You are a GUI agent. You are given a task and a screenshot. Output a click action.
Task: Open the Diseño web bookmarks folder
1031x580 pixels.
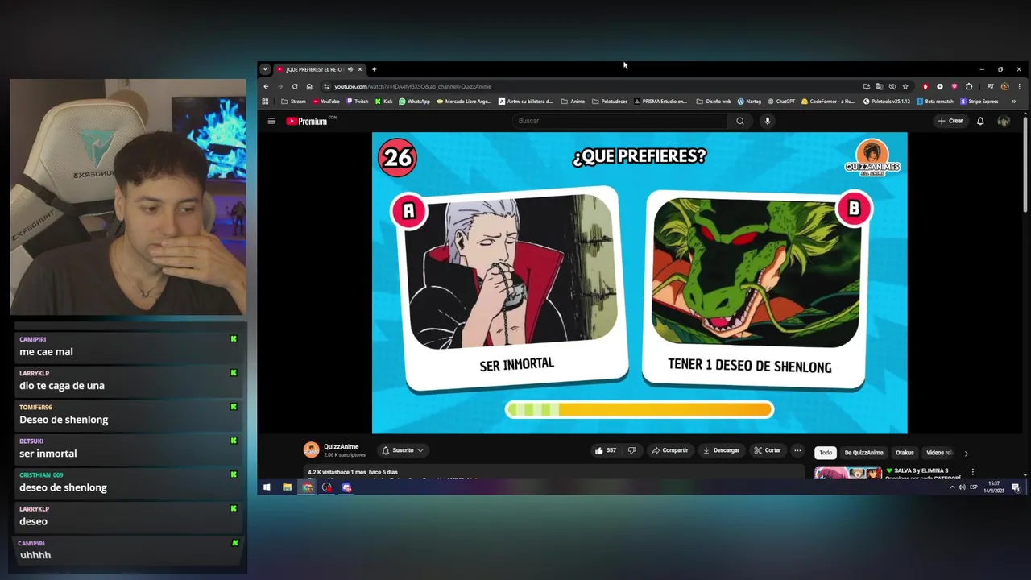713,101
